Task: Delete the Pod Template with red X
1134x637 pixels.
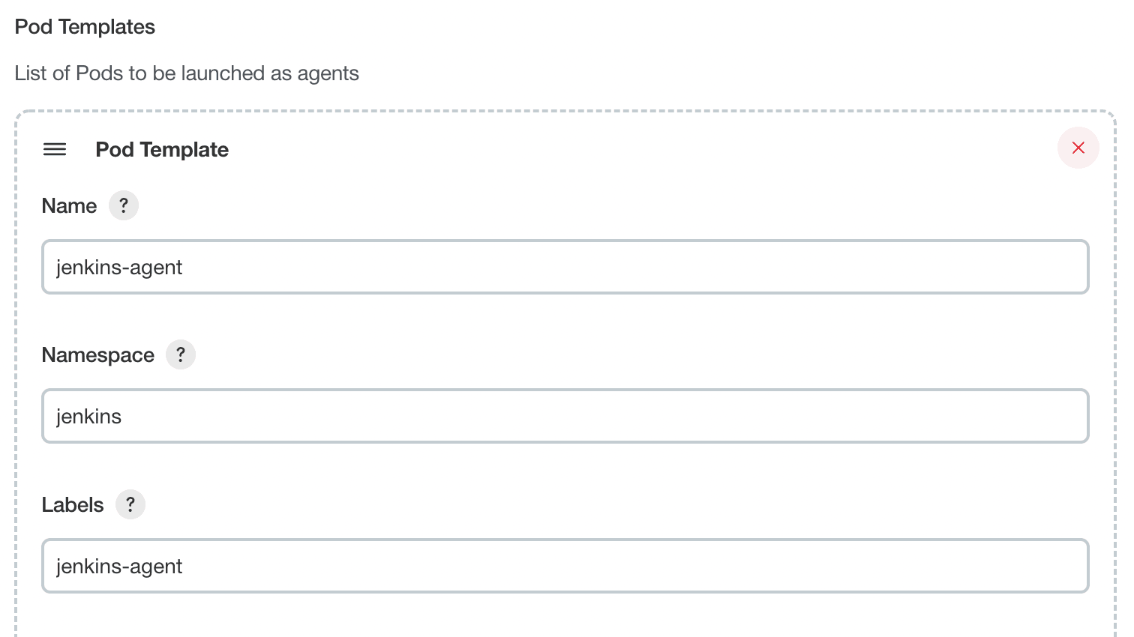Action: pyautogui.click(x=1078, y=148)
